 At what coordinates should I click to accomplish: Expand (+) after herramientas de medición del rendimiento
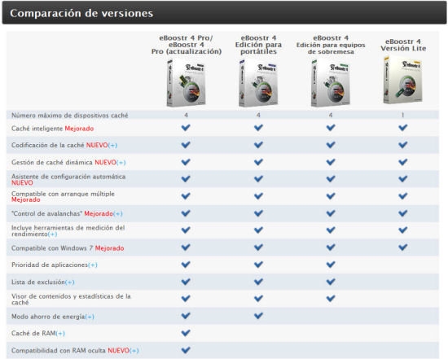[53, 234]
